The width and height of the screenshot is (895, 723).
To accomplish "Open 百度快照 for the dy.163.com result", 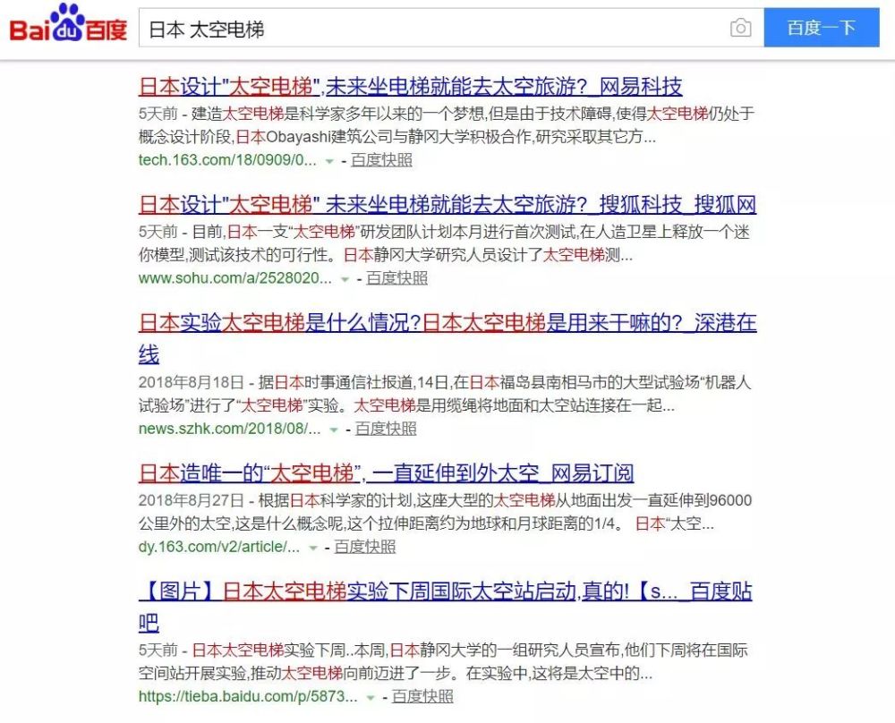I will pyautogui.click(x=365, y=547).
